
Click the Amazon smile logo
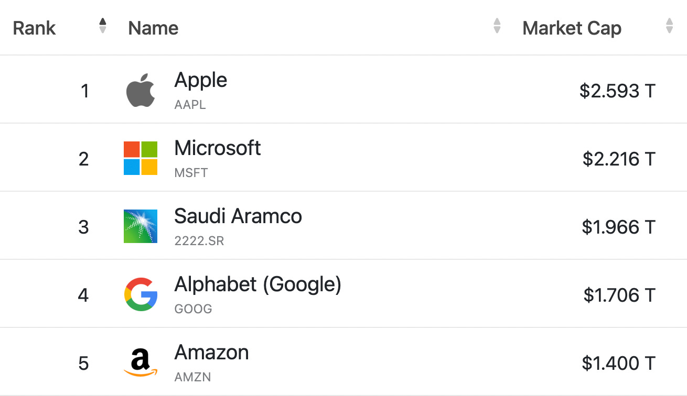coord(141,363)
